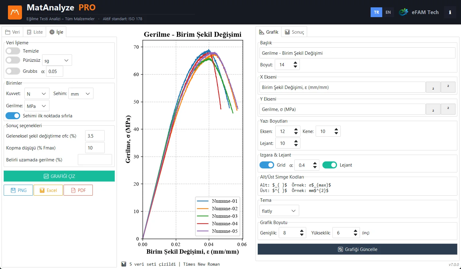
Task: Increase the Lejant font size
Action: 296,141
